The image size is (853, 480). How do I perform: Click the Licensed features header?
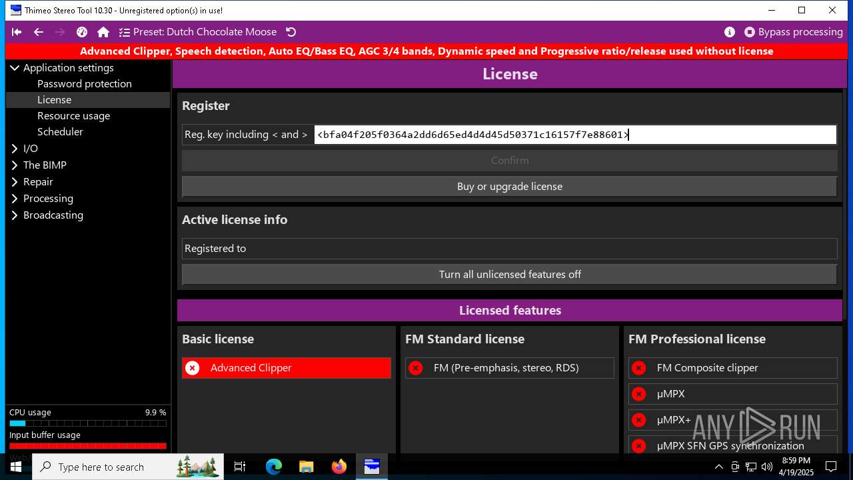[x=510, y=311]
